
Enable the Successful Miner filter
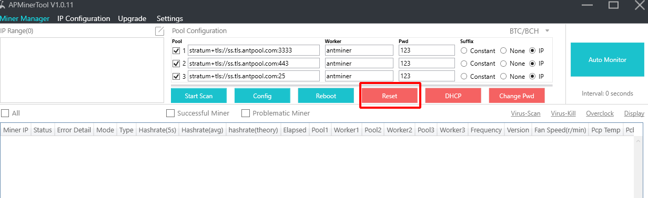[170, 113]
